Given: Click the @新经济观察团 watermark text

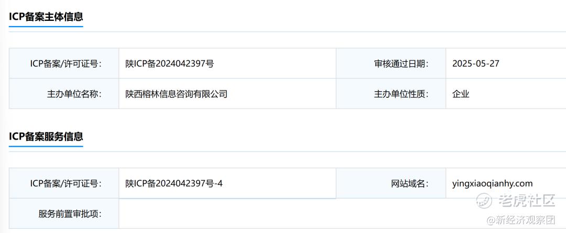Looking at the screenshot, I should 521,220.
